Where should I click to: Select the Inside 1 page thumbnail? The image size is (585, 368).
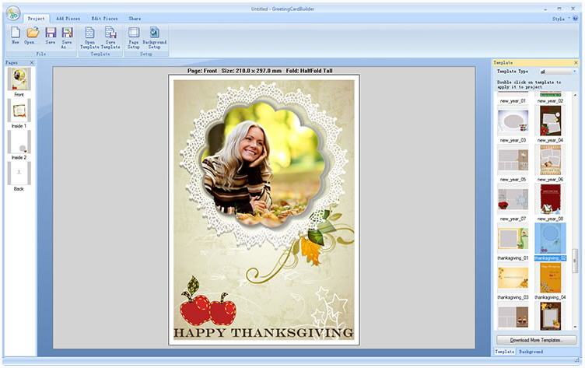pos(19,110)
